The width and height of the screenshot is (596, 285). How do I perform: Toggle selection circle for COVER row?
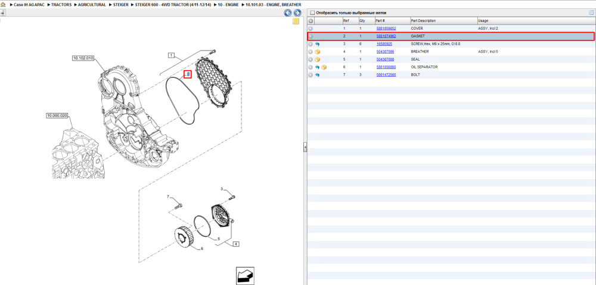311,29
